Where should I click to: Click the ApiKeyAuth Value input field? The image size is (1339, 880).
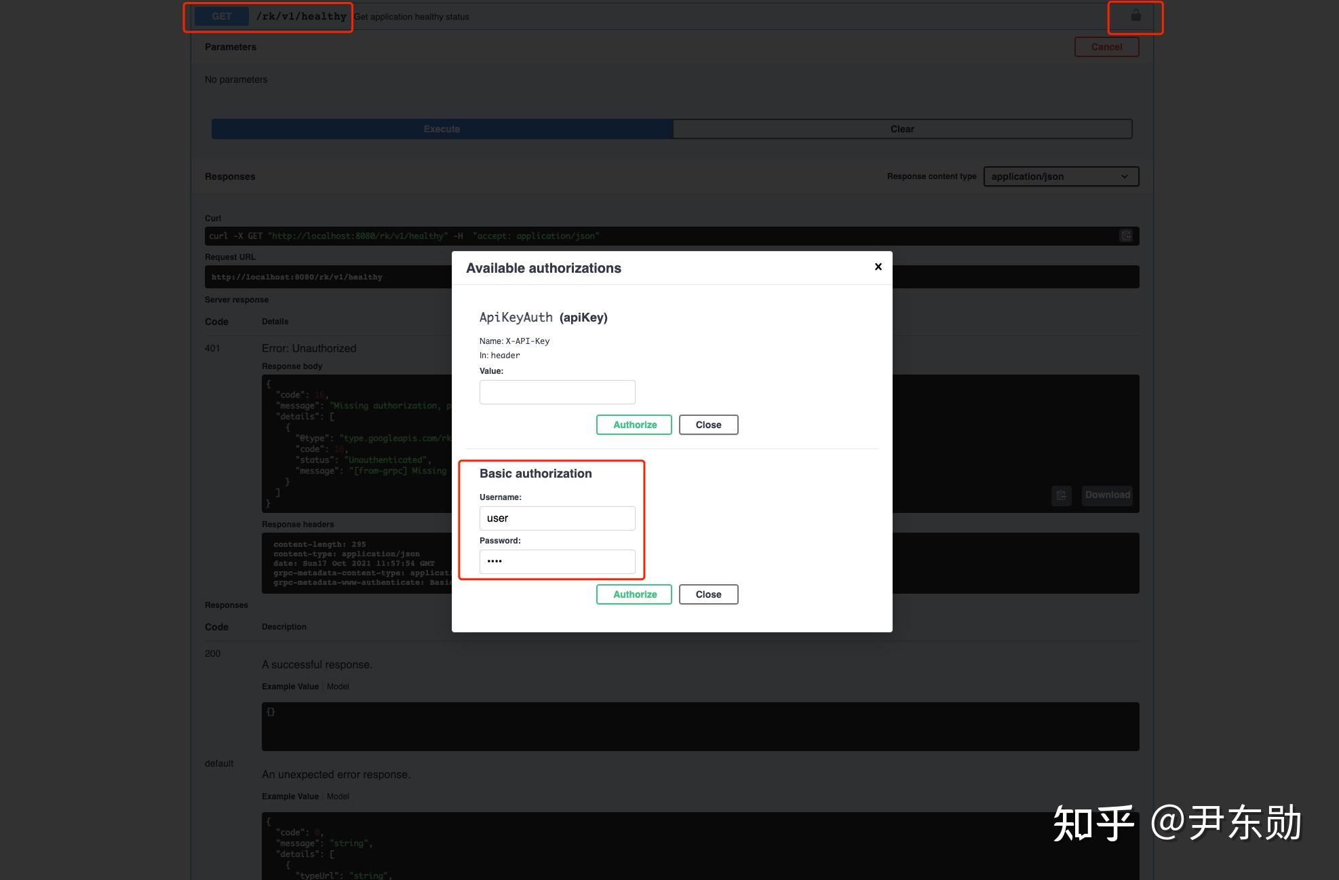coord(557,392)
